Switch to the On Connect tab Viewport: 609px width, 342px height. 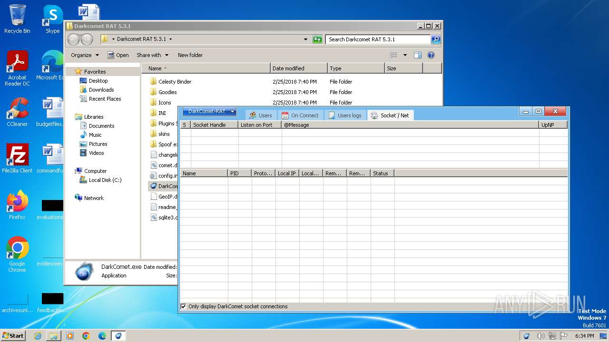click(300, 115)
